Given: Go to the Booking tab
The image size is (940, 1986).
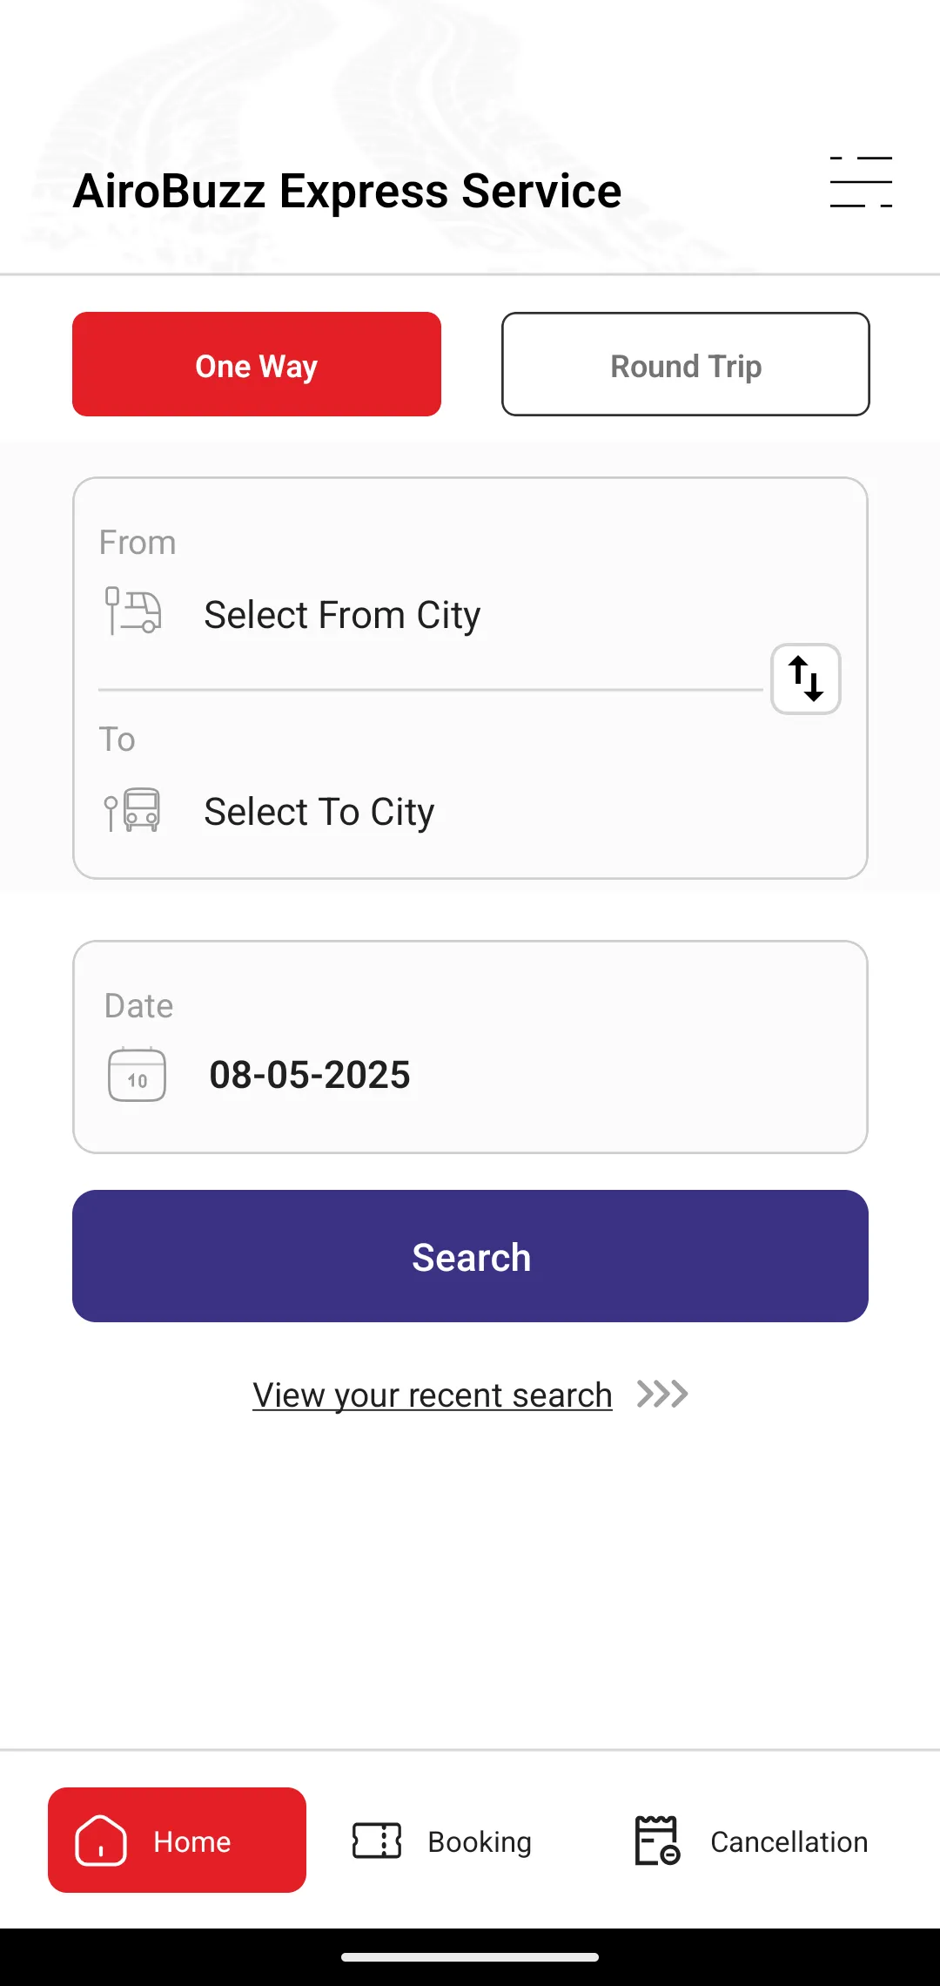Looking at the screenshot, I should (480, 1841).
